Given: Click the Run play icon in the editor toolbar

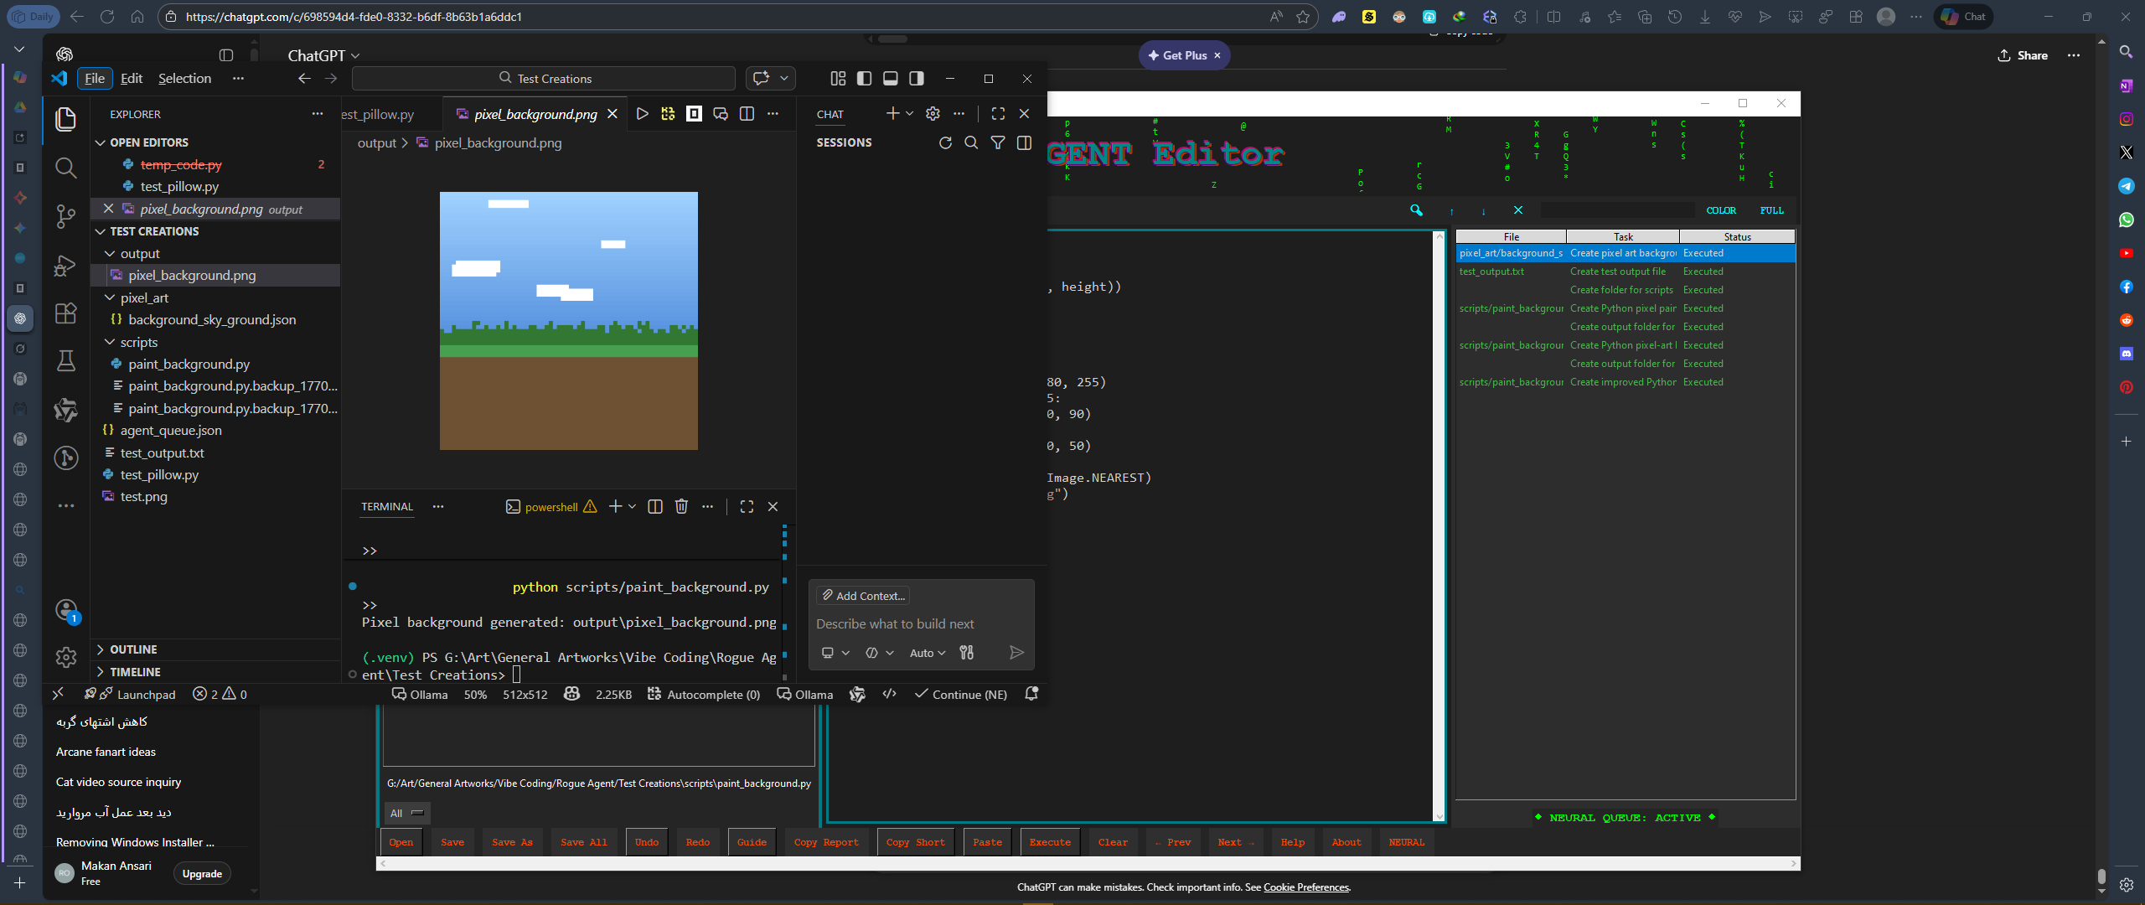Looking at the screenshot, I should click(x=642, y=114).
